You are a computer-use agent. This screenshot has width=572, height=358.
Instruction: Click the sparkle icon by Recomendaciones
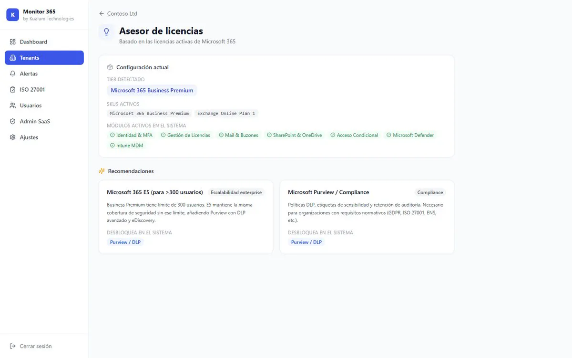coord(102,171)
